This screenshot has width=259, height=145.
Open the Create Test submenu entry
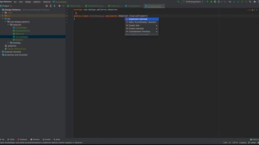(x=142, y=25)
